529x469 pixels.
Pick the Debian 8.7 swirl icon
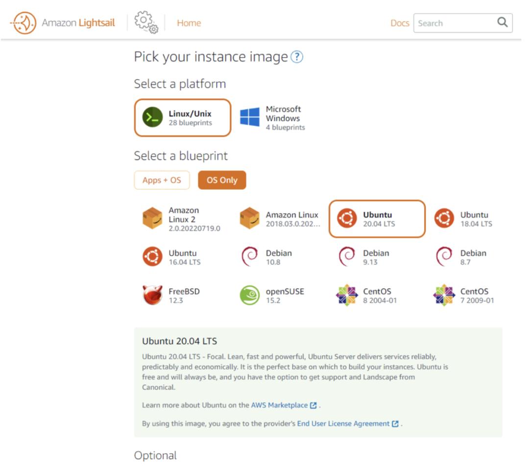click(444, 256)
